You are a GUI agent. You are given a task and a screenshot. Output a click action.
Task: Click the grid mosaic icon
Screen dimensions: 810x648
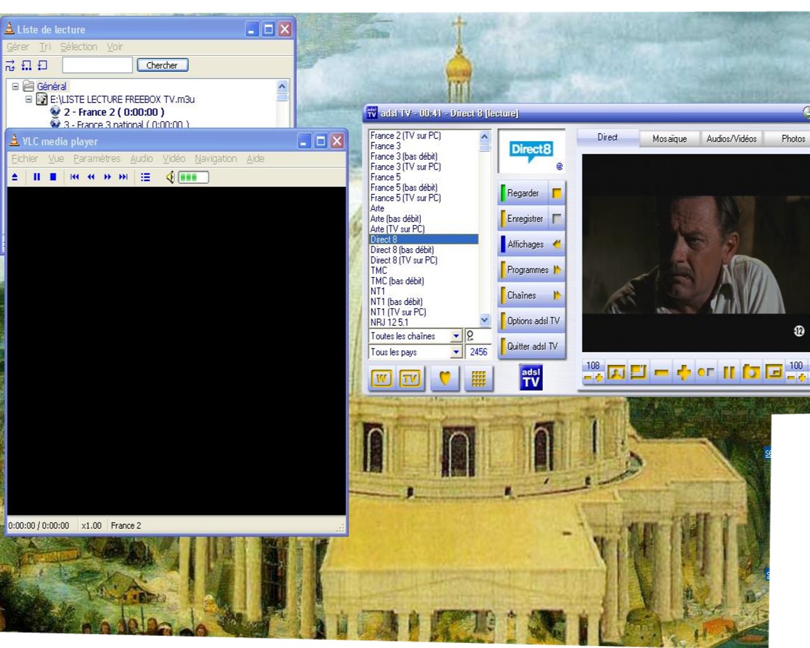(x=478, y=378)
